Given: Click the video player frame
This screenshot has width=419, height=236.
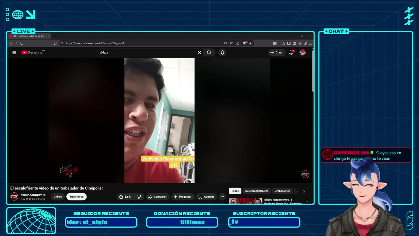Looking at the screenshot, I should pos(159,120).
